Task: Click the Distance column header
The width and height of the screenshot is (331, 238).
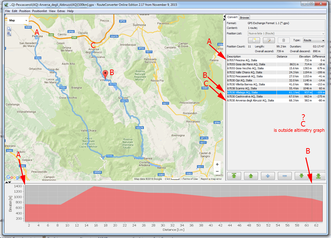Action: [288, 56]
